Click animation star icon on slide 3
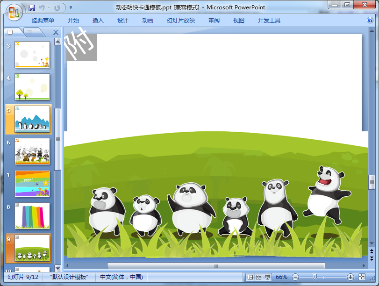The width and height of the screenshot is (379, 286). [x=17, y=44]
